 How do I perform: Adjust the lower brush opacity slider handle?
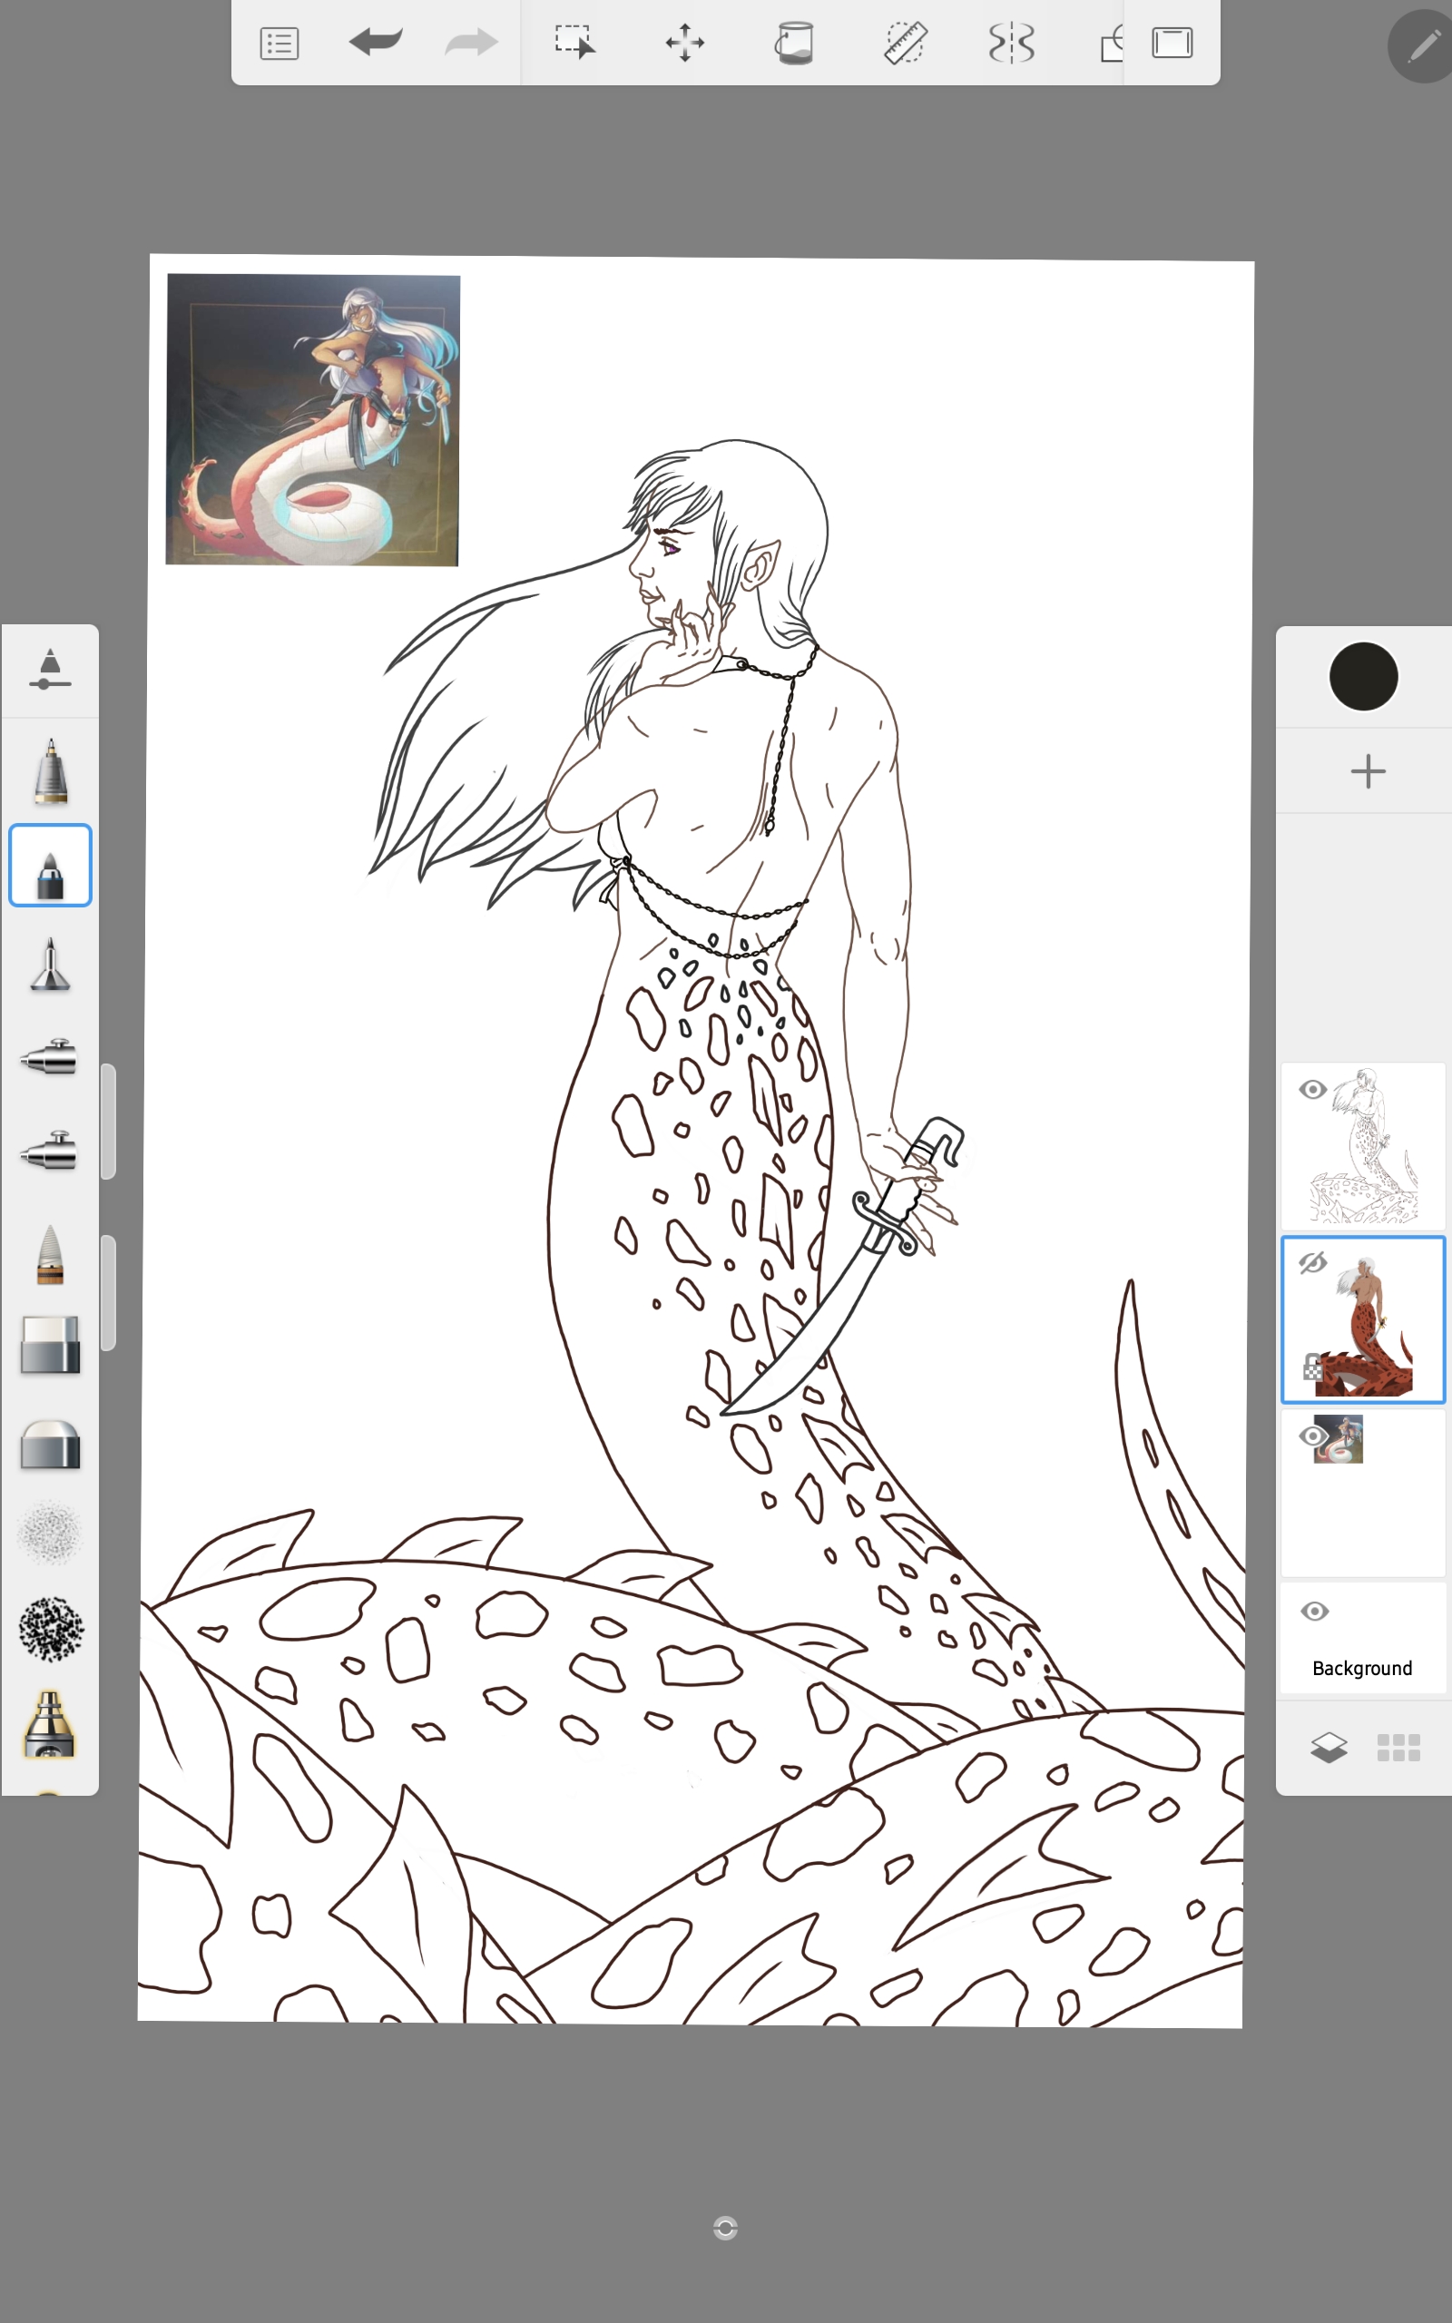pyautogui.click(x=109, y=1293)
